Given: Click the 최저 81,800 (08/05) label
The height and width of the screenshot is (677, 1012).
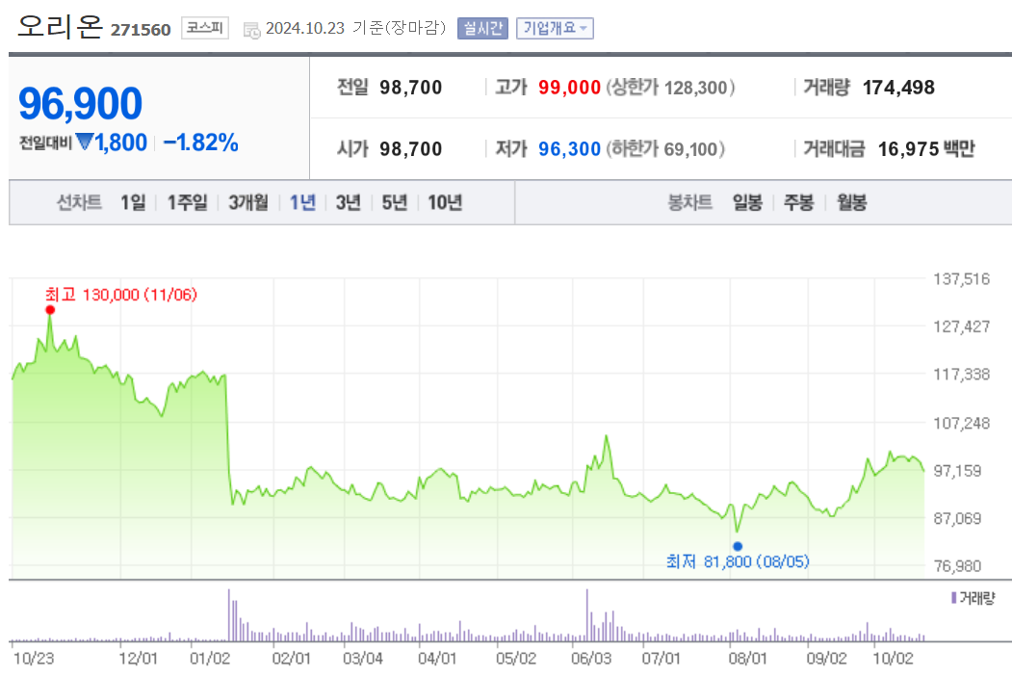Looking at the screenshot, I should coord(738,561).
